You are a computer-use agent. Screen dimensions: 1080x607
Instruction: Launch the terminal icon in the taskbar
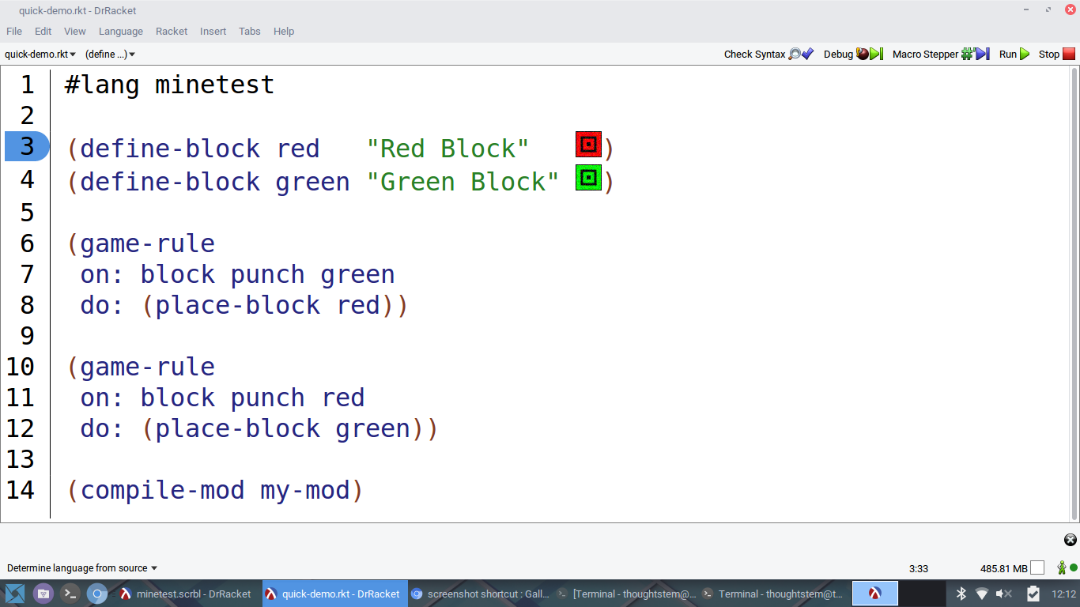pos(70,593)
